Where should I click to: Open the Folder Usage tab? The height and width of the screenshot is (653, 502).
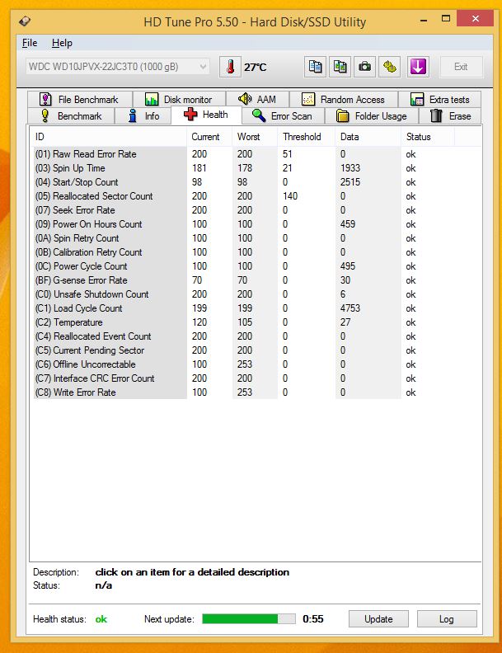tap(371, 116)
